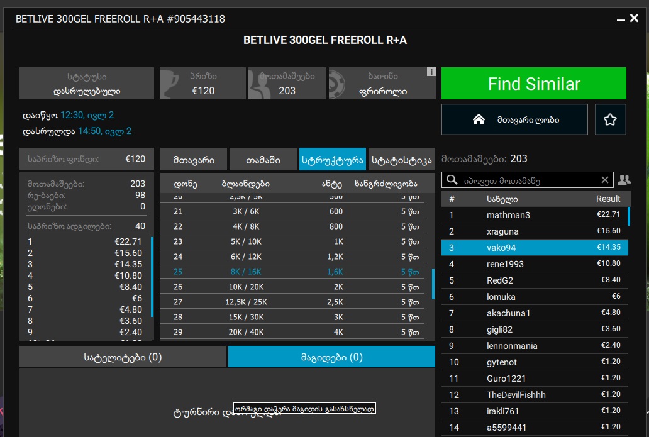
Task: Click level 23 row with 5K / 10K blinds
Action: tap(292, 241)
